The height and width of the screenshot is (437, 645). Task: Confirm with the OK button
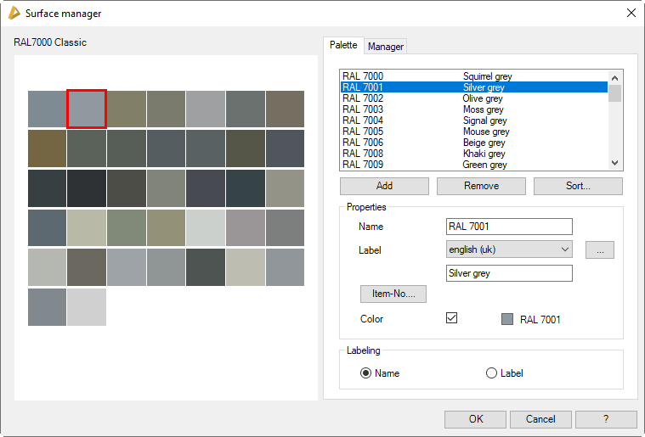pyautogui.click(x=475, y=419)
